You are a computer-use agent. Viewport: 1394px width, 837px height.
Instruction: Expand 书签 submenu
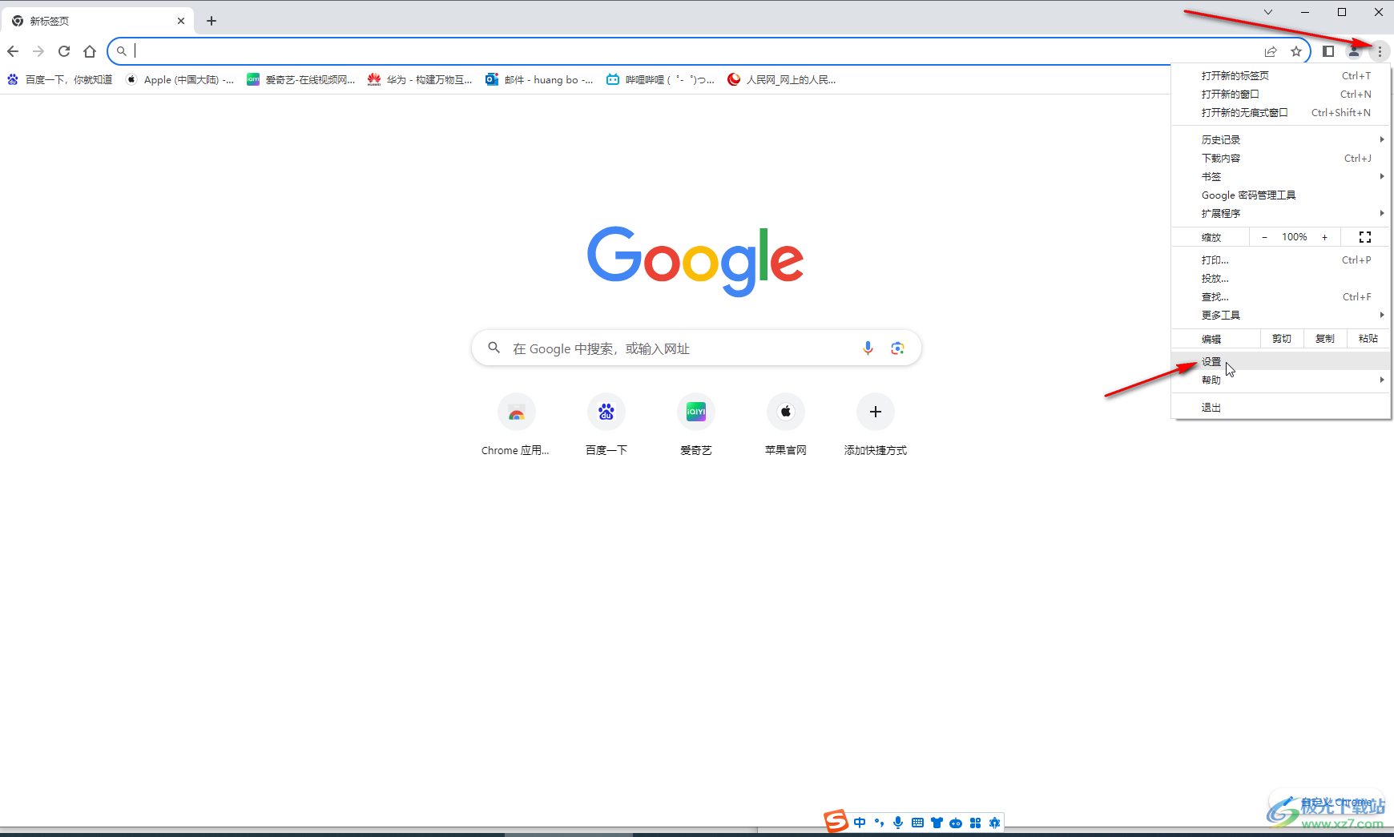[x=1281, y=176]
